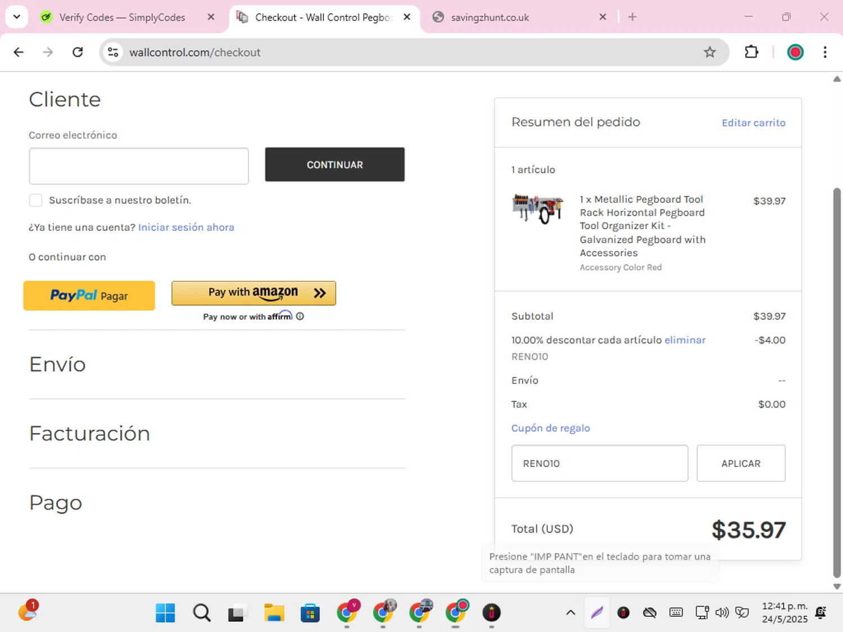
Task: Click the coupon code field with RENO10
Action: (600, 463)
